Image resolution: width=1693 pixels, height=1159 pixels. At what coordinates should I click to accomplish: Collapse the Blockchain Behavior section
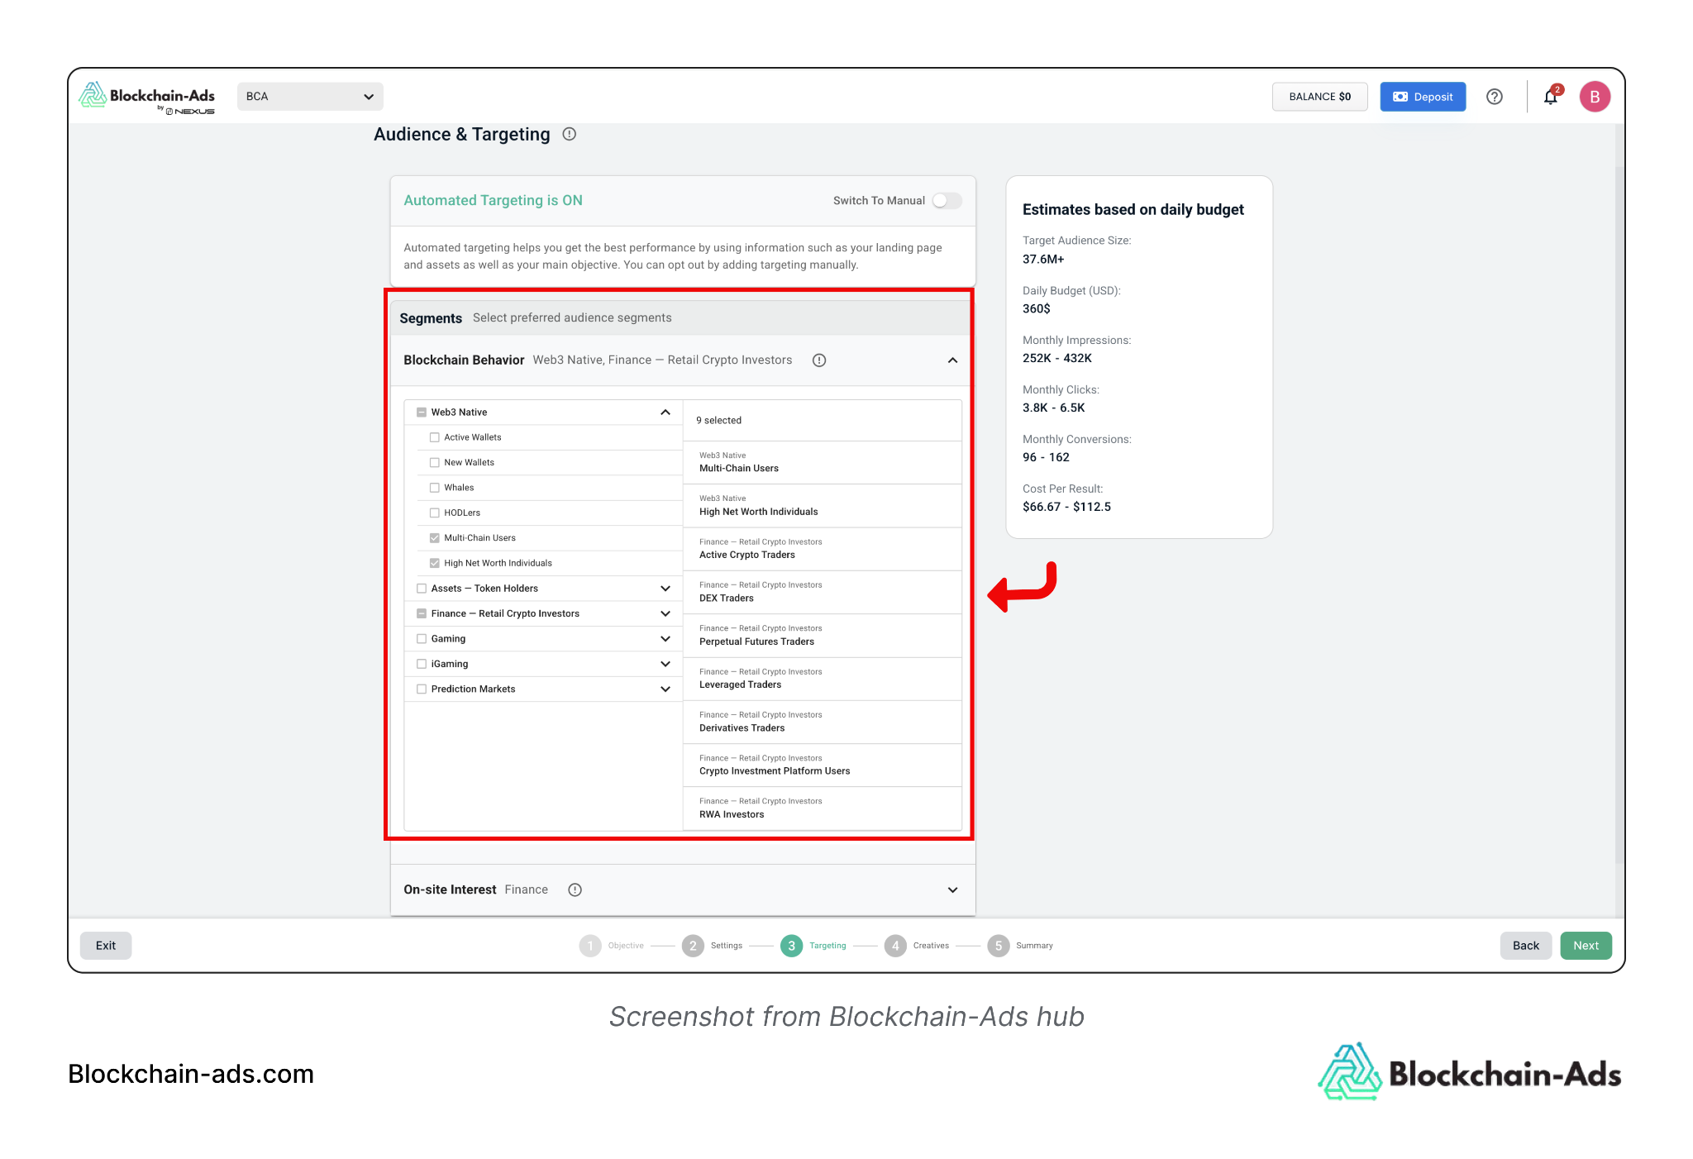[952, 360]
